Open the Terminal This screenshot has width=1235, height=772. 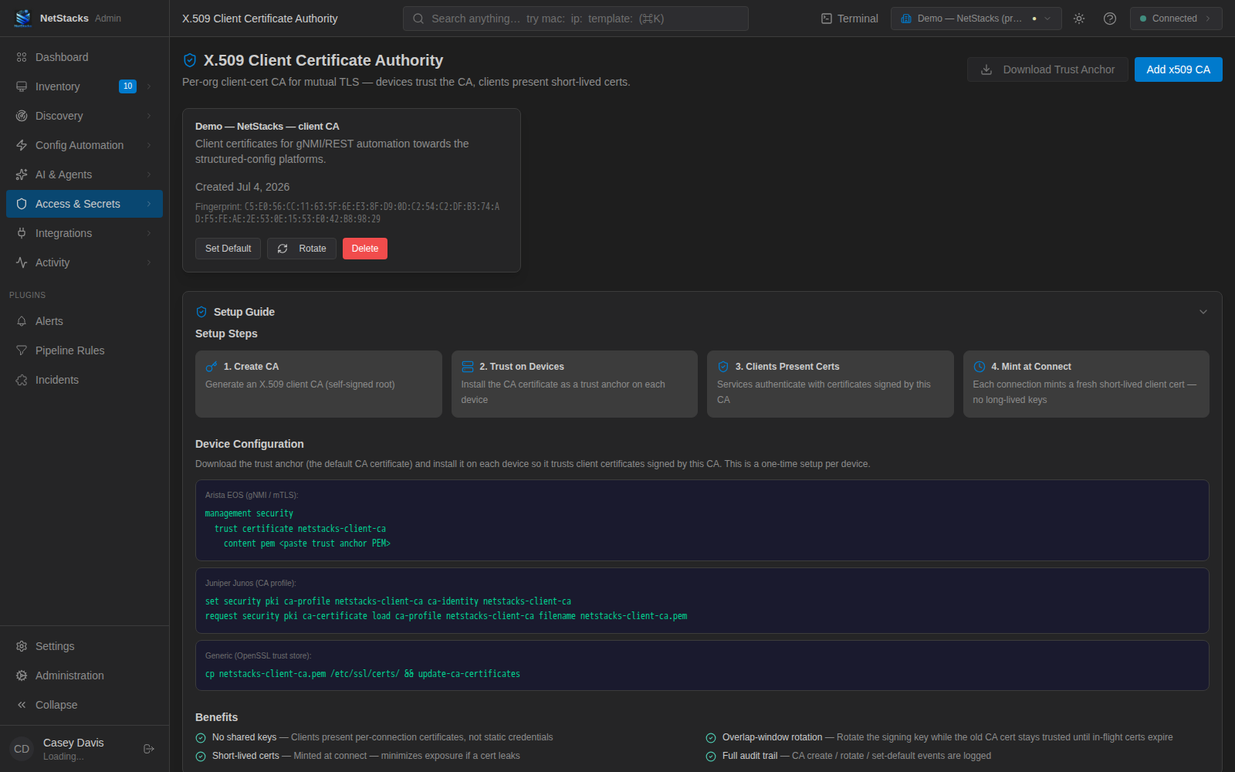[x=849, y=19]
